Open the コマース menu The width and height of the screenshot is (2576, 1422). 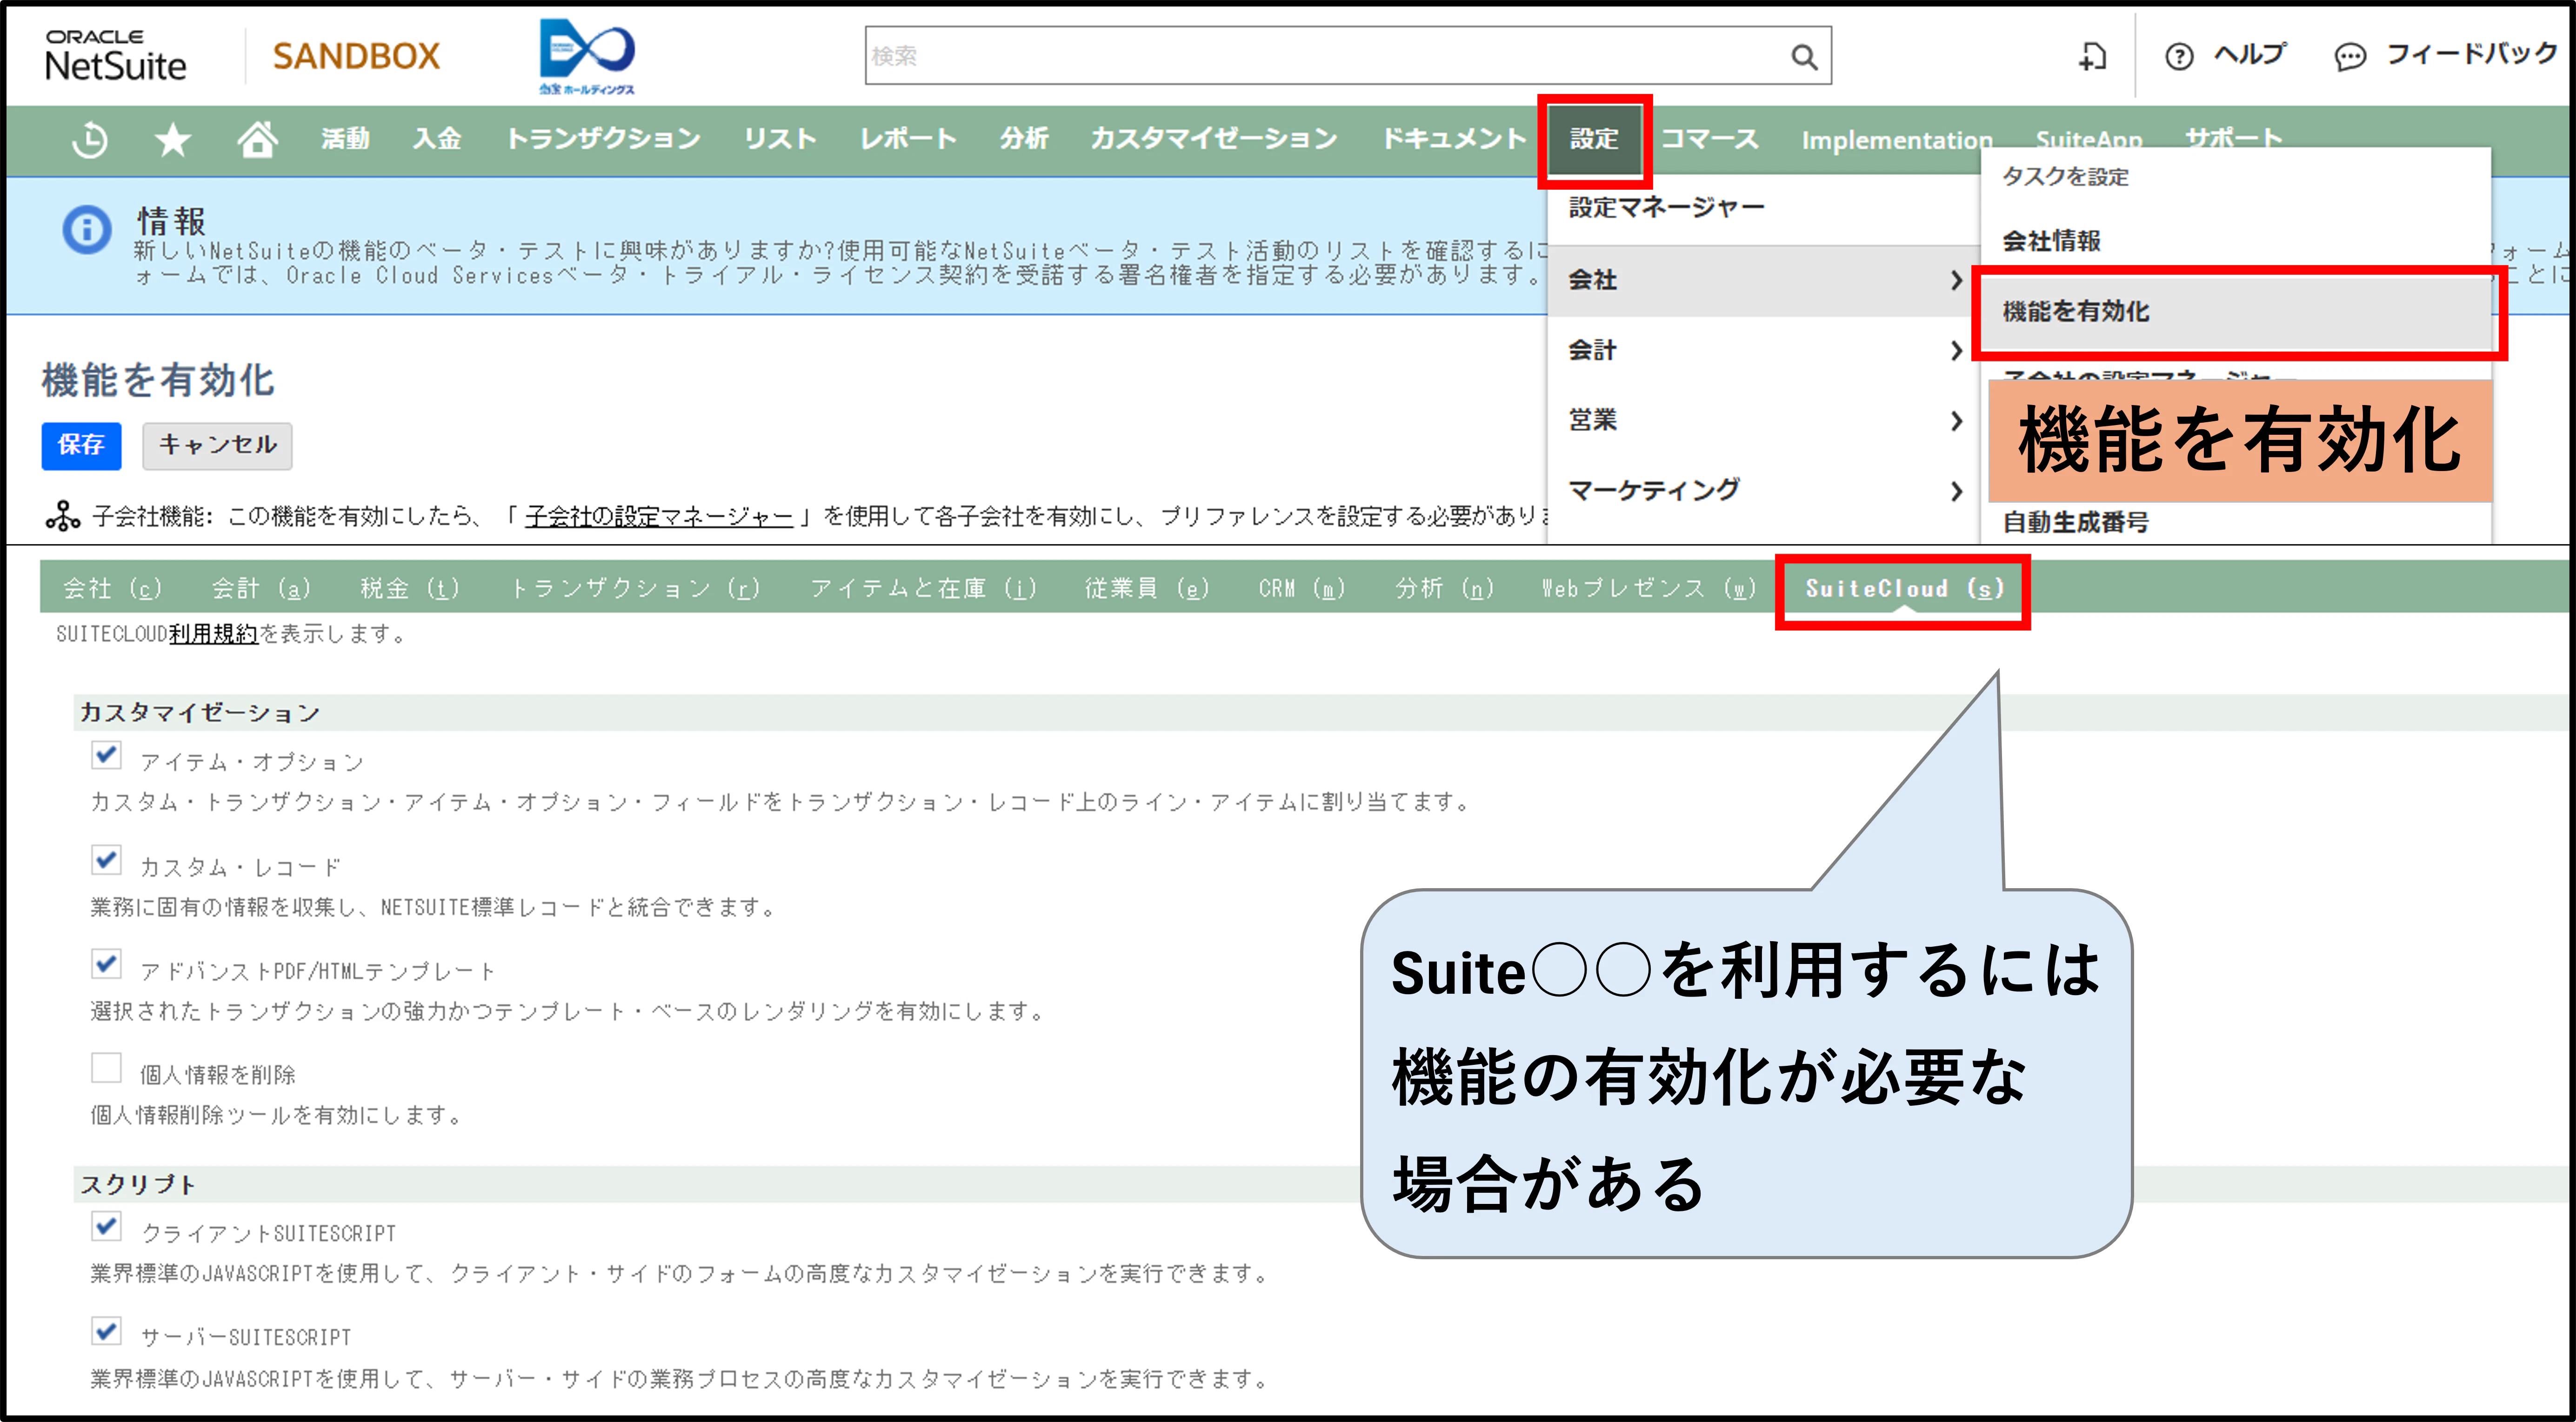(1709, 139)
